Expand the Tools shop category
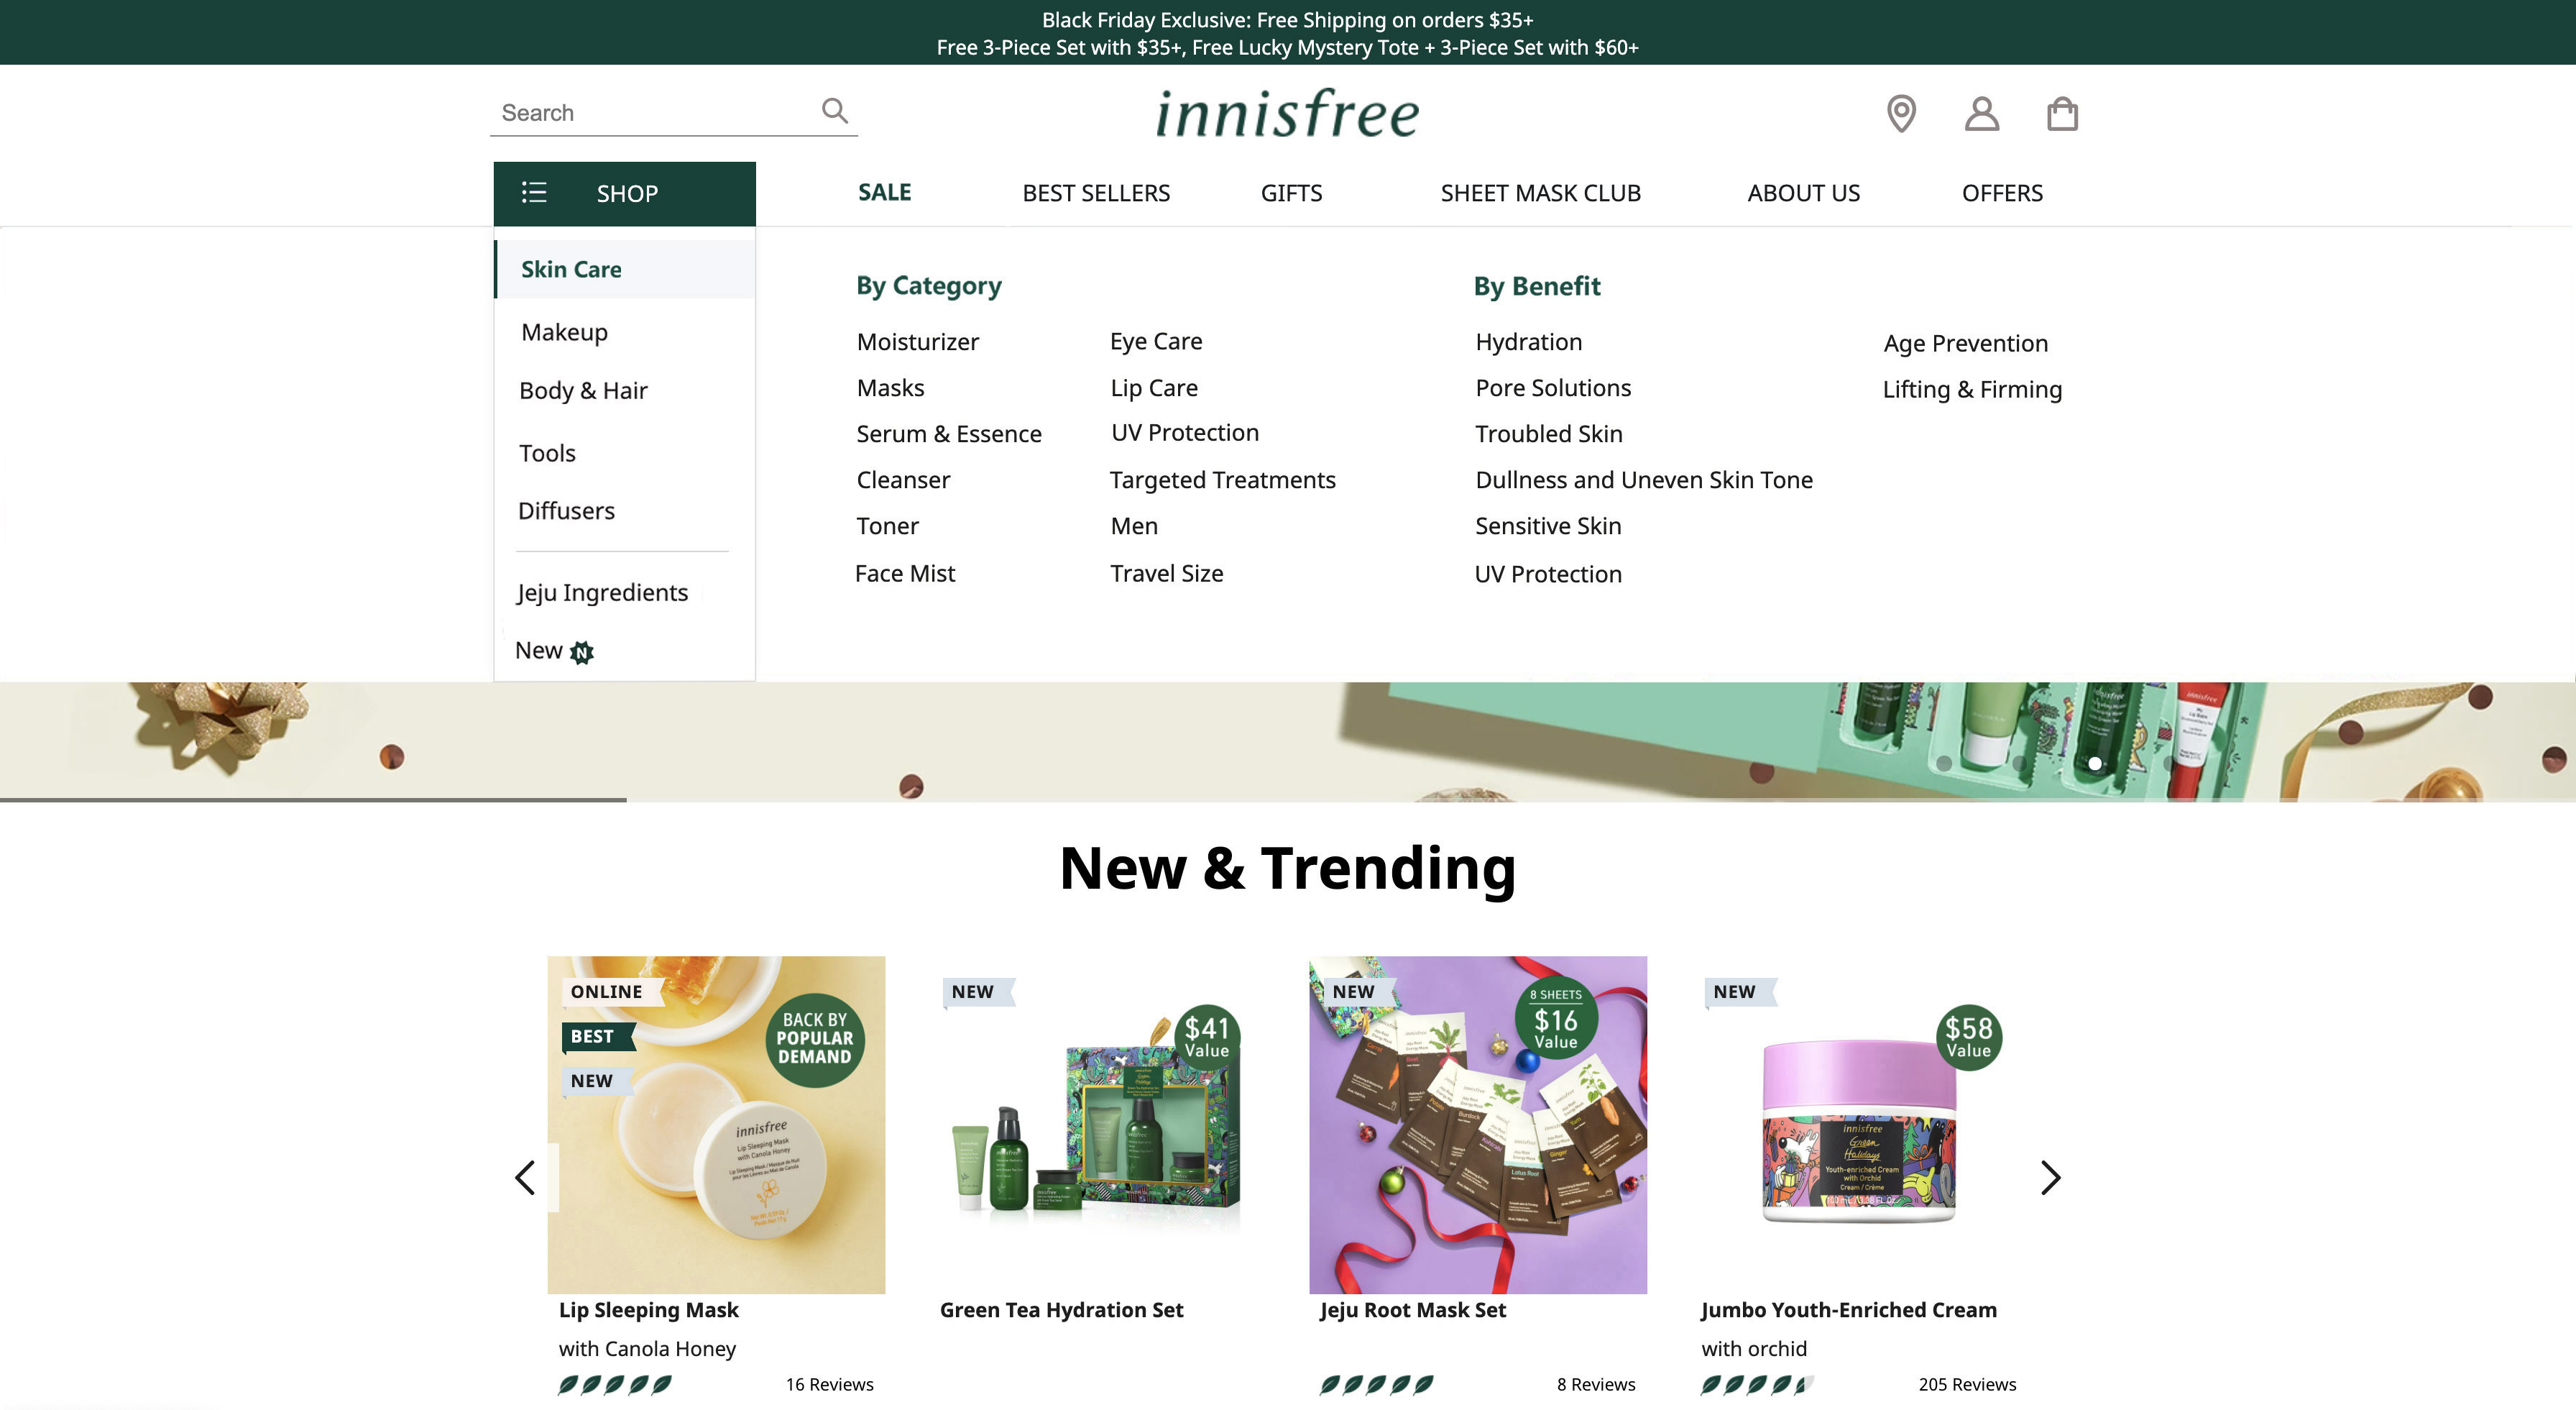 [547, 453]
